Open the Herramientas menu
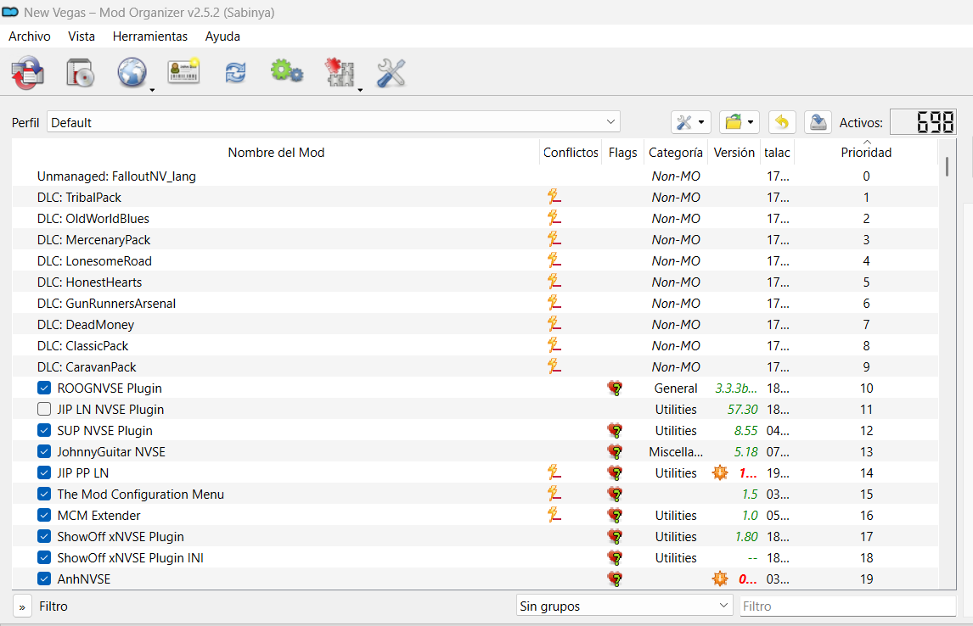 pos(149,36)
